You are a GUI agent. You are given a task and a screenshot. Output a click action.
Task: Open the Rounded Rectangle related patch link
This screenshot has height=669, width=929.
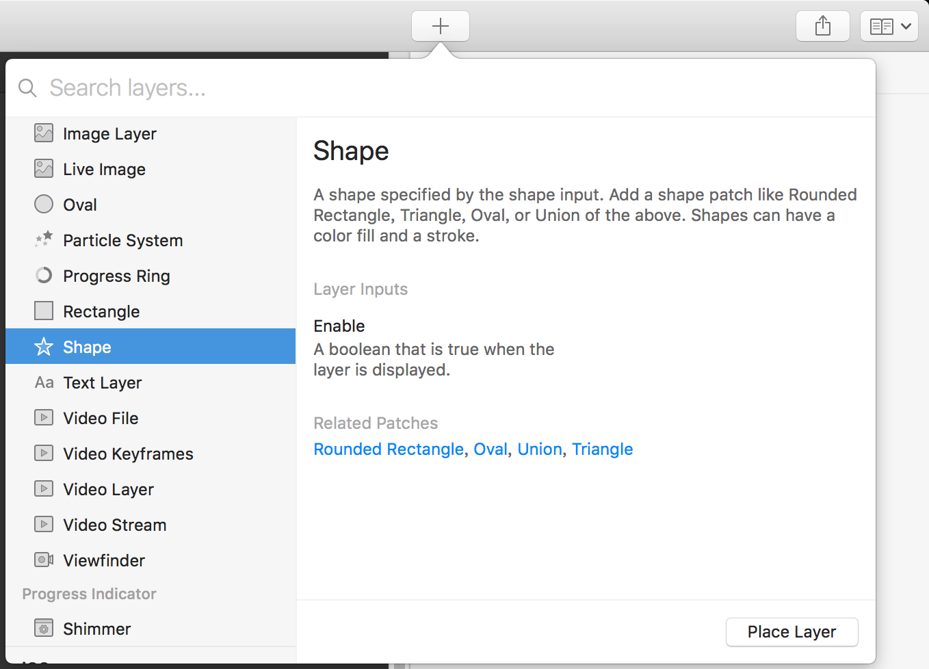389,449
